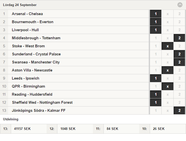Pick 1 for Sunderland - Crystal Palace
This screenshot has height=141, width=186.
pyautogui.click(x=156, y=54)
